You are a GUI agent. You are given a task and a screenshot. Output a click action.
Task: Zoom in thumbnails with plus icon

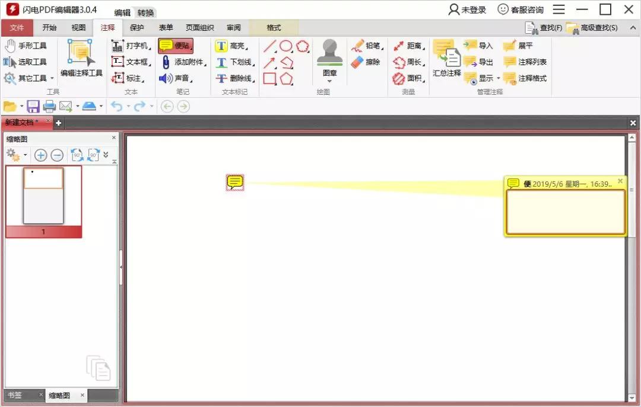[x=40, y=155]
